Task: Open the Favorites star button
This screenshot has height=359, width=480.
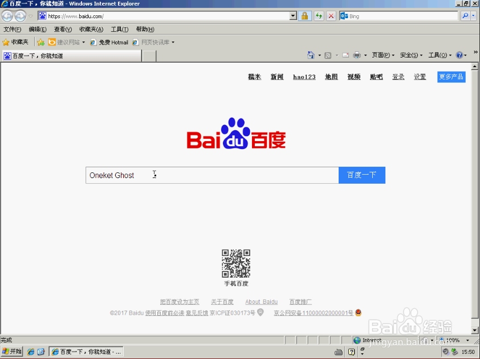Action: click(x=15, y=42)
